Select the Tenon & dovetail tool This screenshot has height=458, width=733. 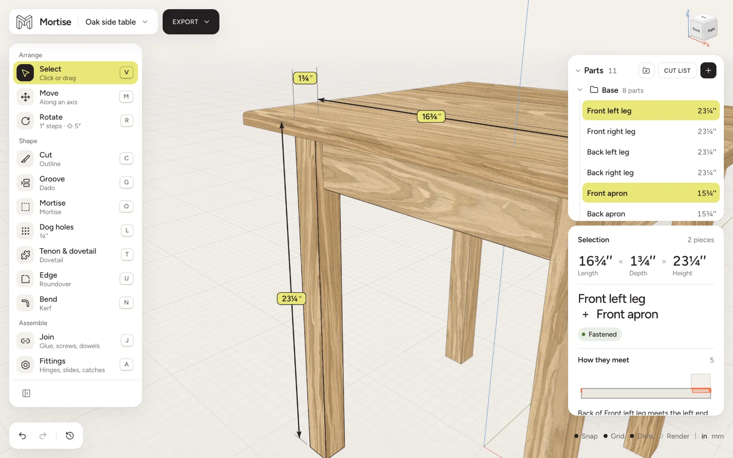click(x=76, y=255)
